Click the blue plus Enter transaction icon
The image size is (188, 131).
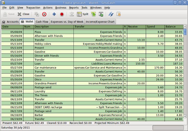click(54, 14)
